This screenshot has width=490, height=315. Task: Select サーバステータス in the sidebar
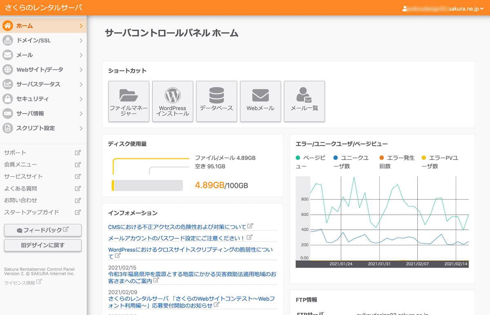(x=43, y=84)
